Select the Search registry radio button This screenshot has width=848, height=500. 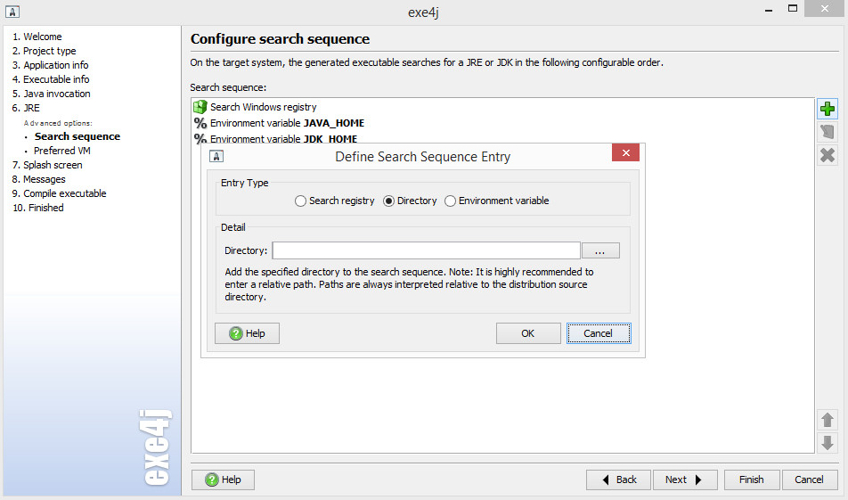tap(300, 201)
